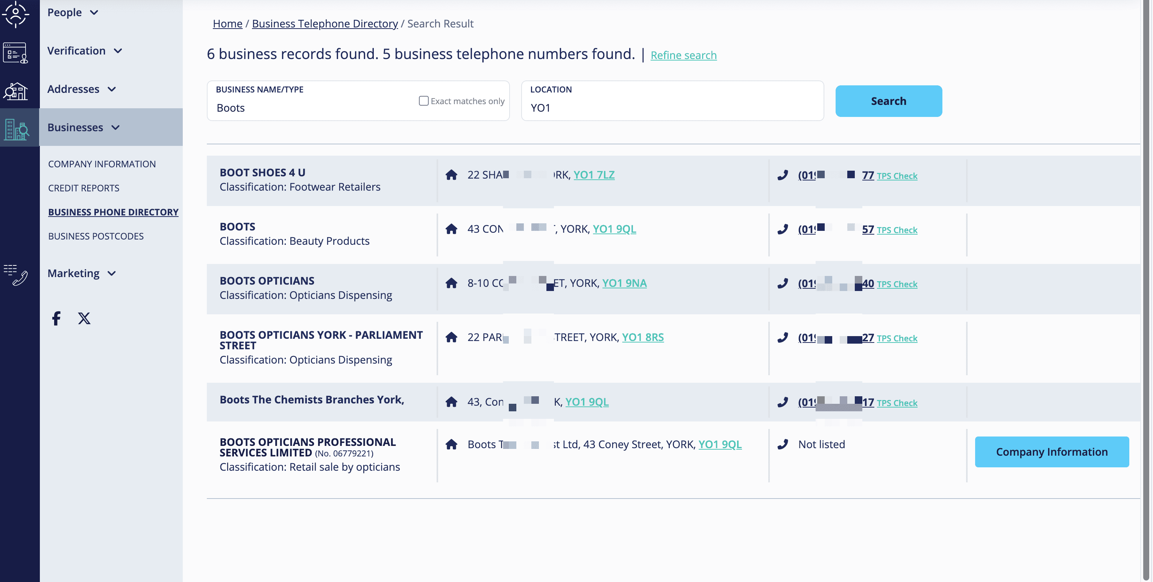Open BUSINESS POSTCODES
The width and height of the screenshot is (1153, 582).
point(96,236)
